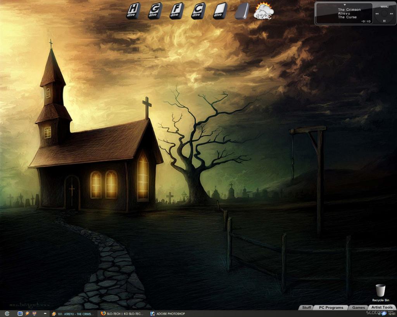Open the H drive dock icon
397x317 pixels.
click(133, 11)
